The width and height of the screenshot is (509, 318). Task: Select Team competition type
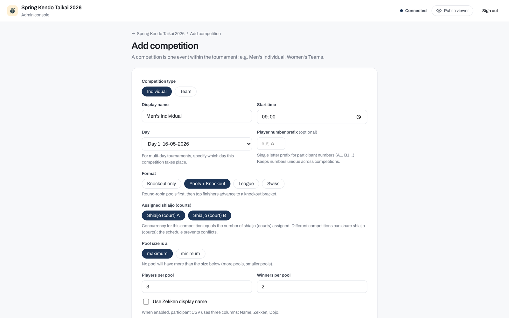185,92
